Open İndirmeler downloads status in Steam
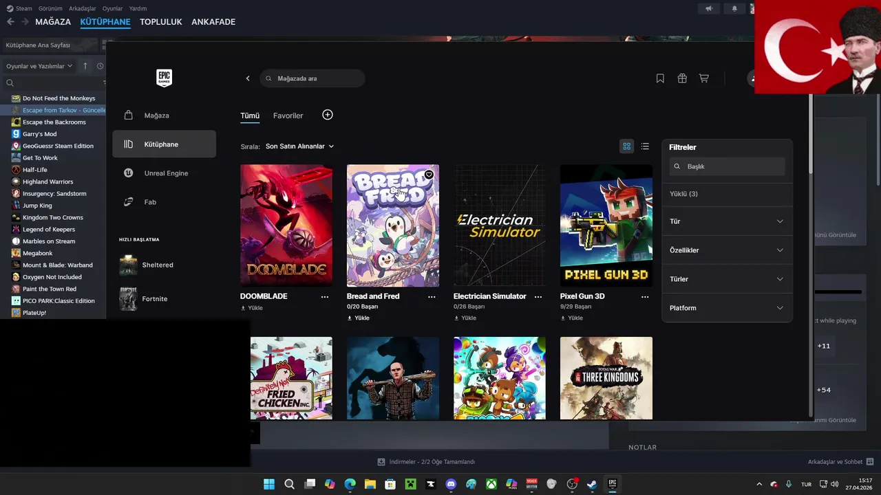Image resolution: width=881 pixels, height=495 pixels. pyautogui.click(x=426, y=461)
